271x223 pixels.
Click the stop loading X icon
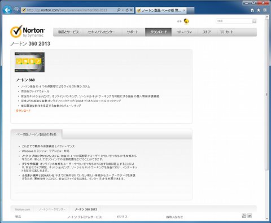[131, 10]
